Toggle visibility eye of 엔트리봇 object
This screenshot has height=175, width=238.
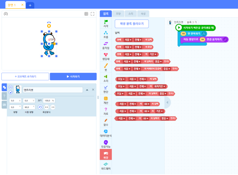[x=11, y=87]
